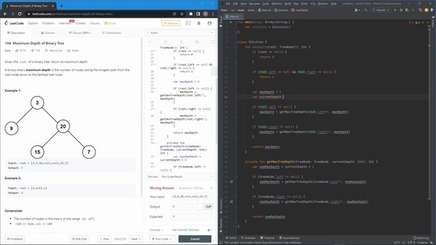Click Use Example Testcases link
The image size is (436, 245).
(x=186, y=230)
